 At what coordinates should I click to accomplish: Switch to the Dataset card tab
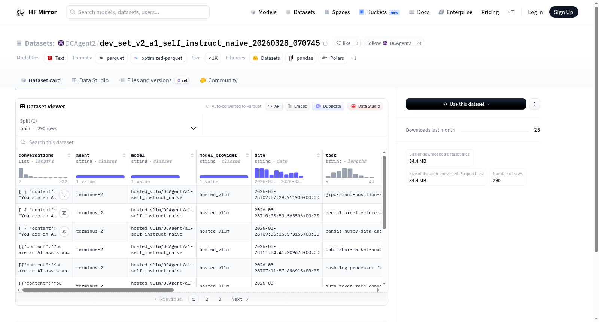[x=41, y=80]
